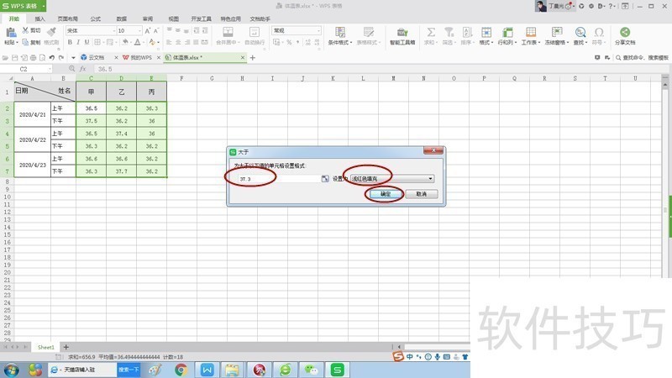Image resolution: width=672 pixels, height=378 pixels.
Task: Click the Copy (复制) icon
Action: click(x=26, y=42)
